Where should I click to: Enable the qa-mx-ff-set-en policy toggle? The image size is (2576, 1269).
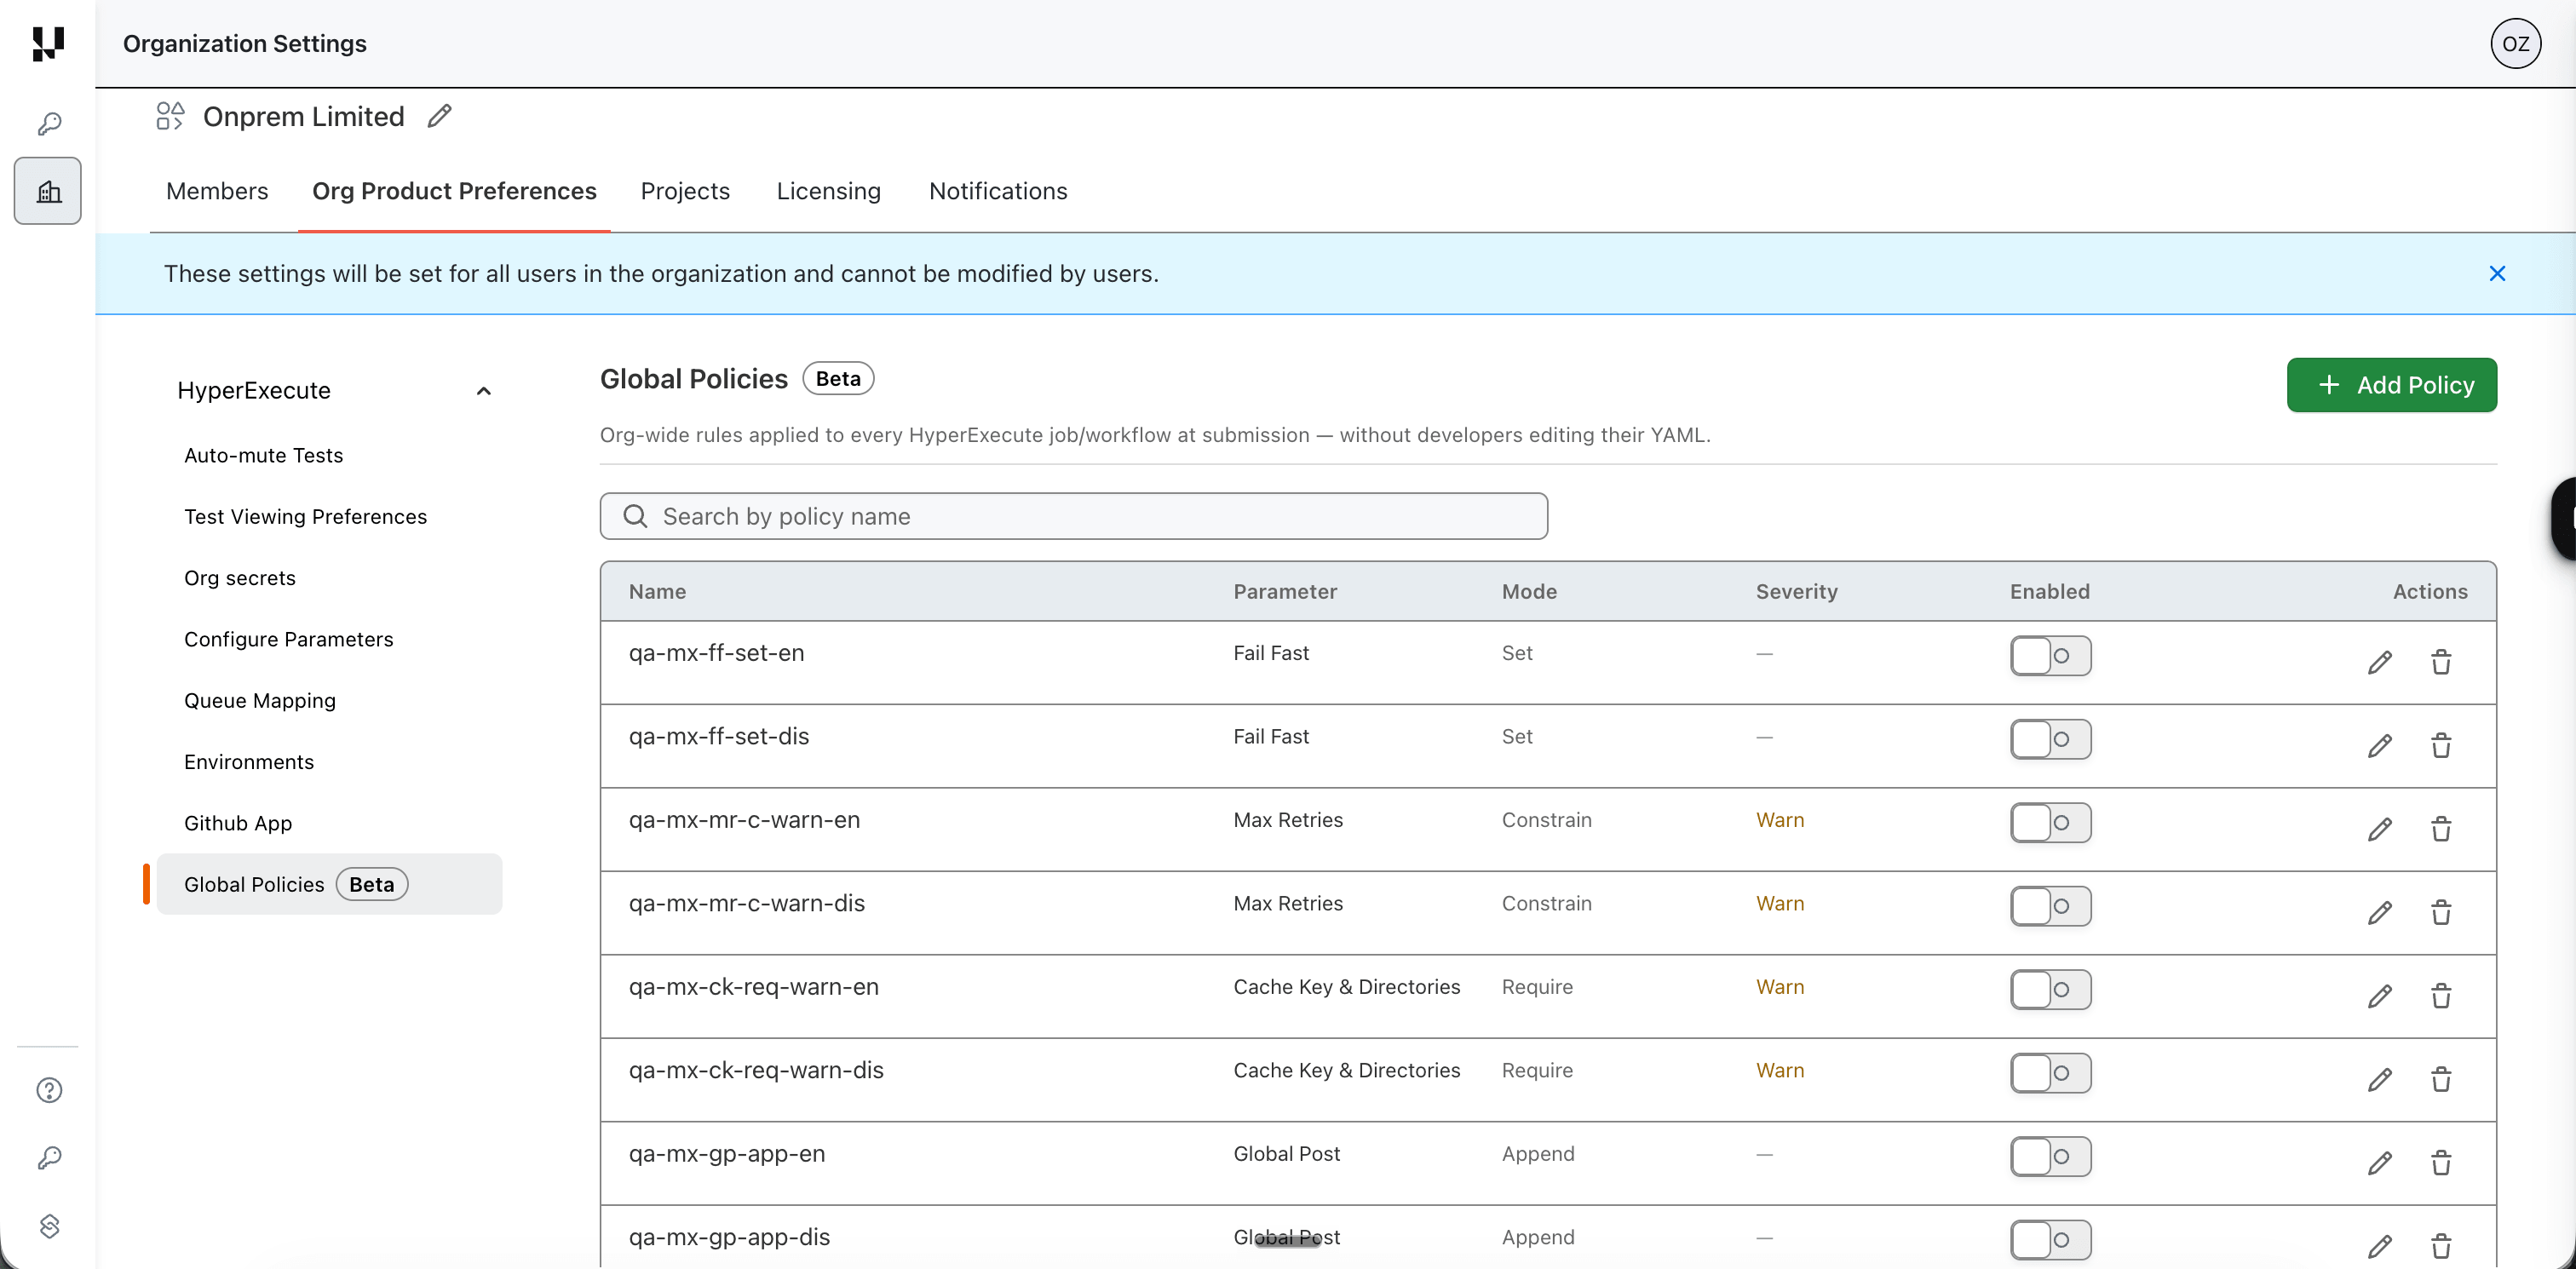pyautogui.click(x=2050, y=656)
